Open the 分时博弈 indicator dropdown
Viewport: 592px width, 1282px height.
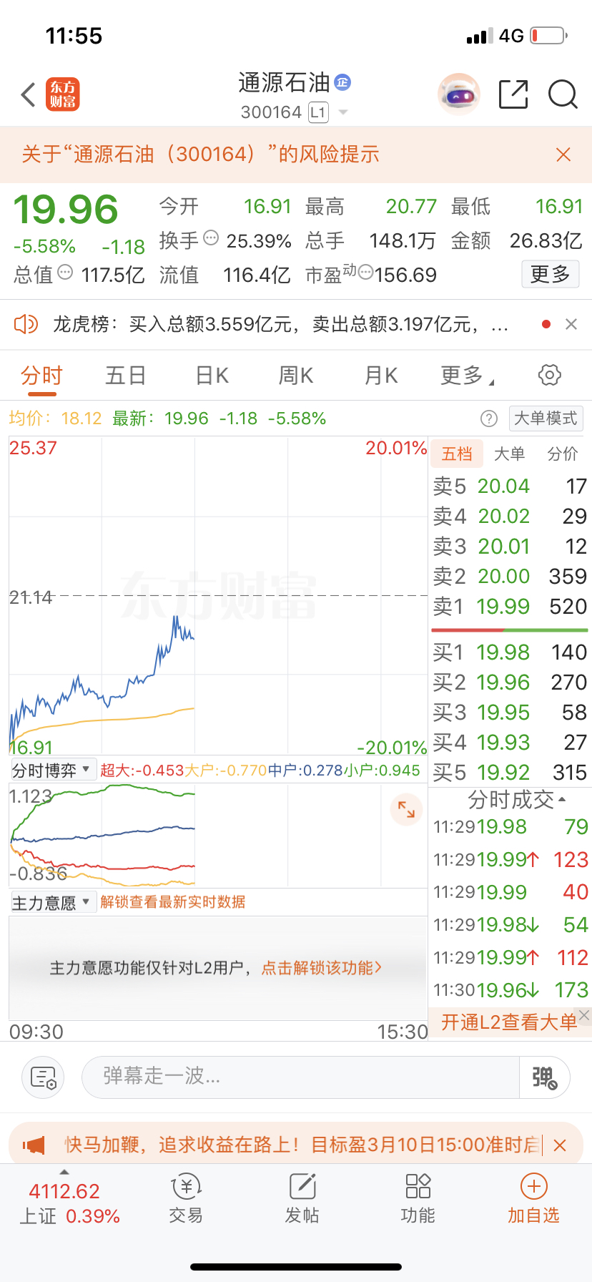pos(51,770)
